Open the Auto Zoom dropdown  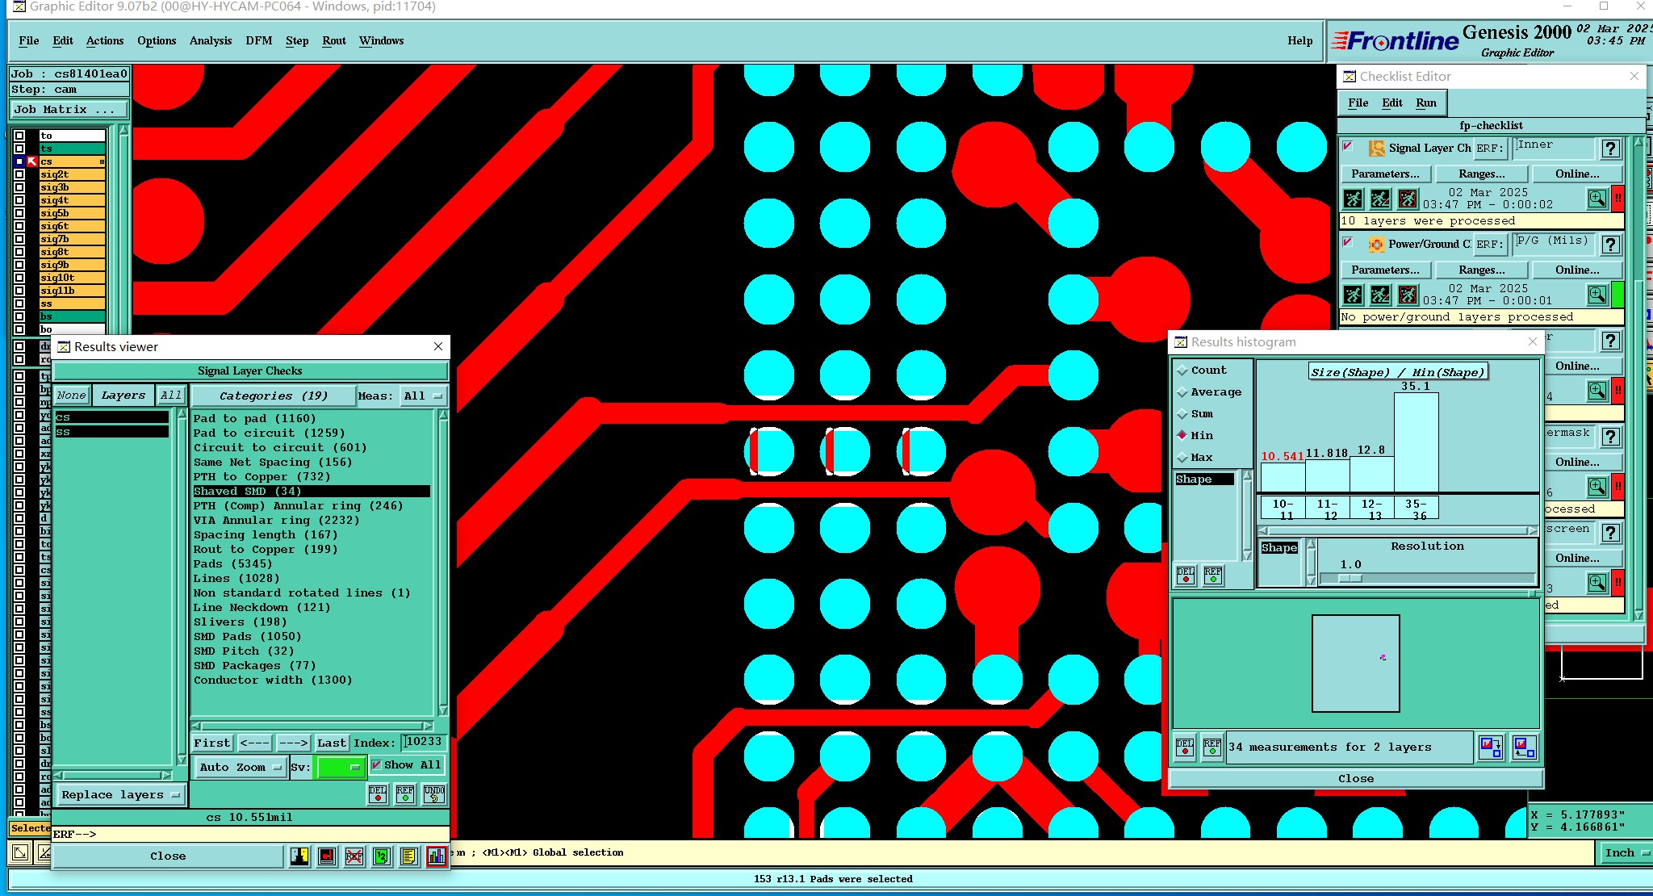click(239, 767)
